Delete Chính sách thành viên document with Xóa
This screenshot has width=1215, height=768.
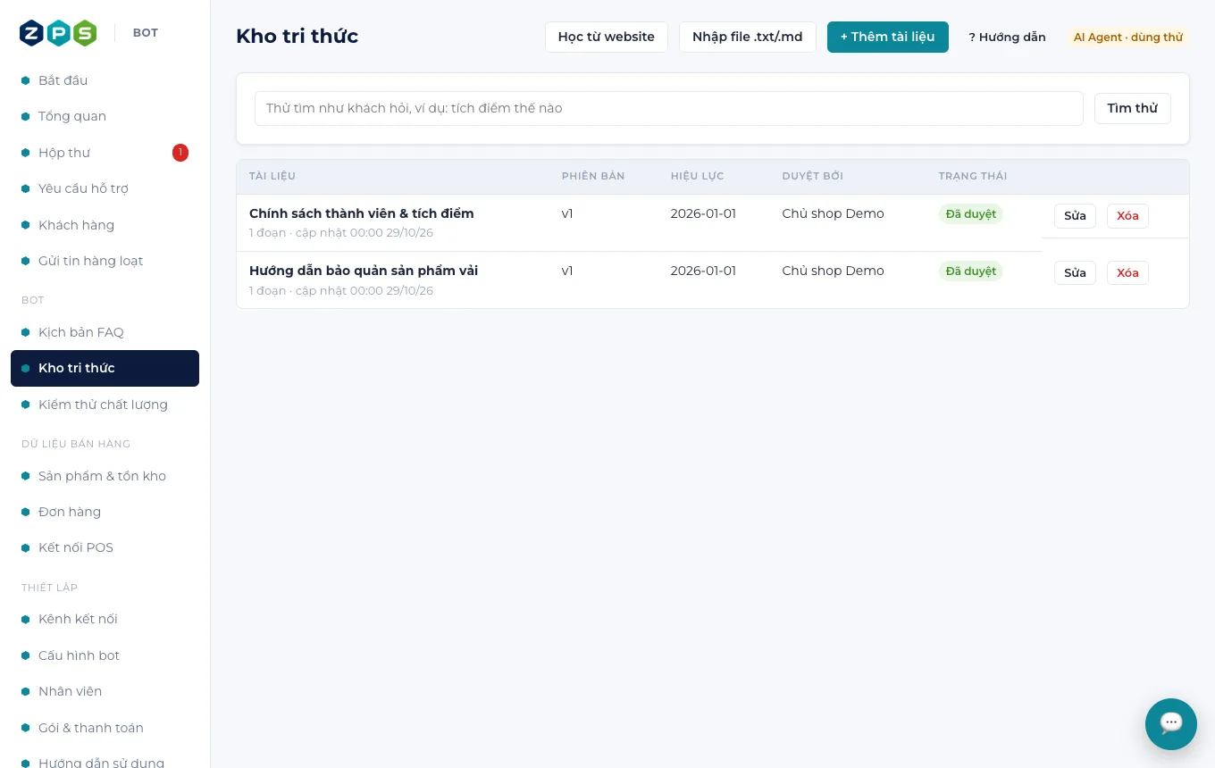(1127, 216)
